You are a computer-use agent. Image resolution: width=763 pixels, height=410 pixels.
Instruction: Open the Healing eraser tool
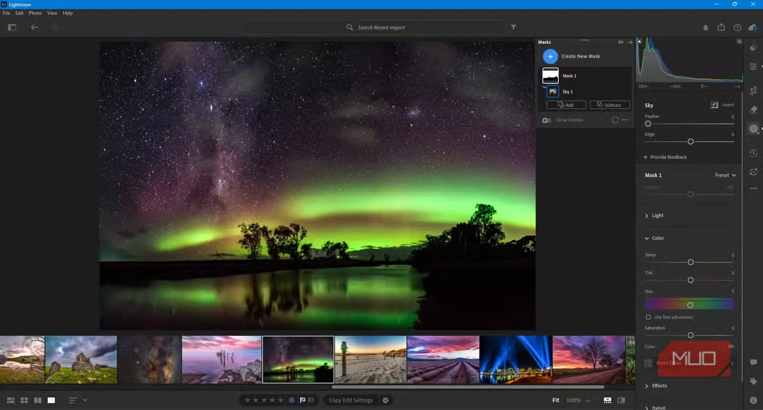coord(754,110)
